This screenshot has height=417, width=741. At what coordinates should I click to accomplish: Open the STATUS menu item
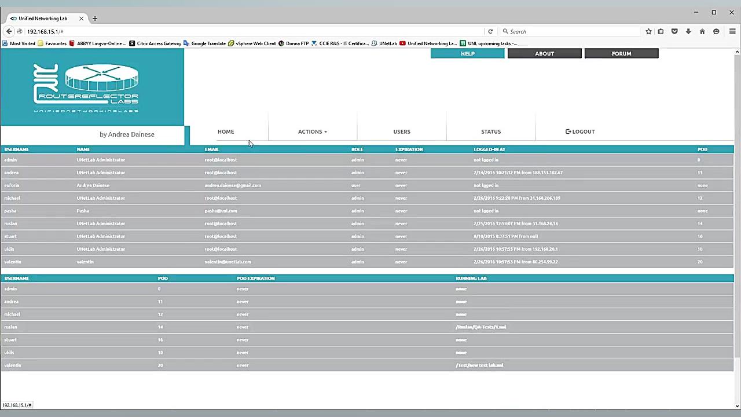[491, 131]
